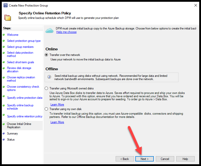Viewport: 201px width, 166px height.
Task: Click green bullet beside Select short-term goals
Action: [x=4, y=62]
